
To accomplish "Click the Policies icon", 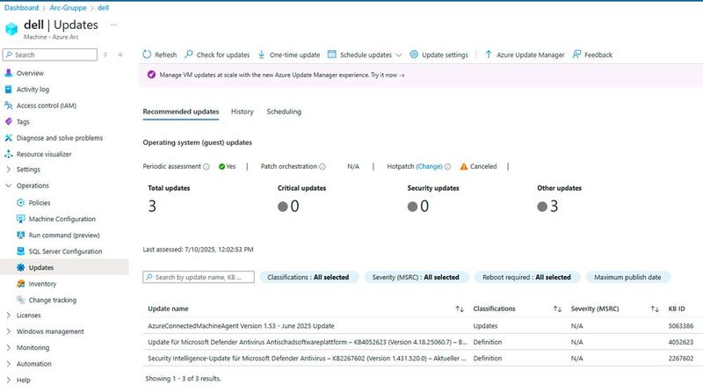I will tap(20, 203).
